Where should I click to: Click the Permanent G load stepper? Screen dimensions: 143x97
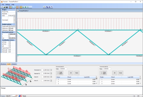click(51, 70)
